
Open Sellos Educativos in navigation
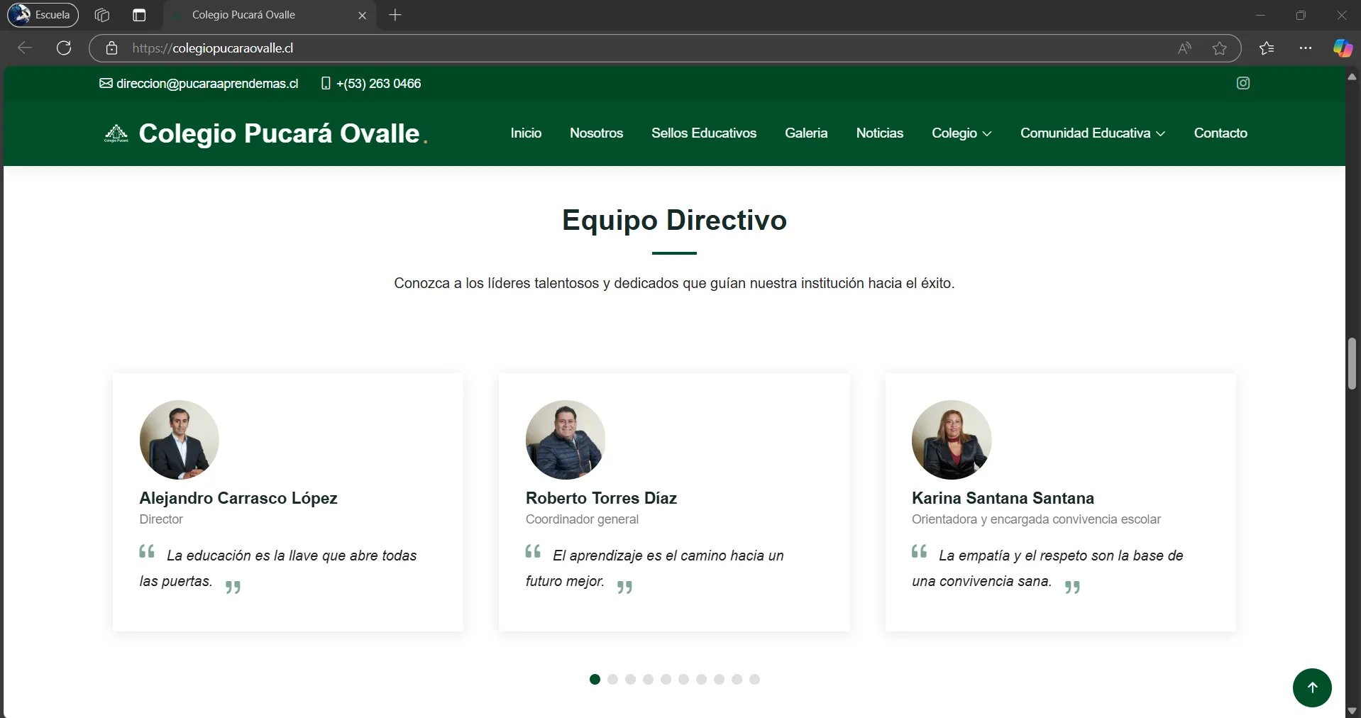coord(703,133)
